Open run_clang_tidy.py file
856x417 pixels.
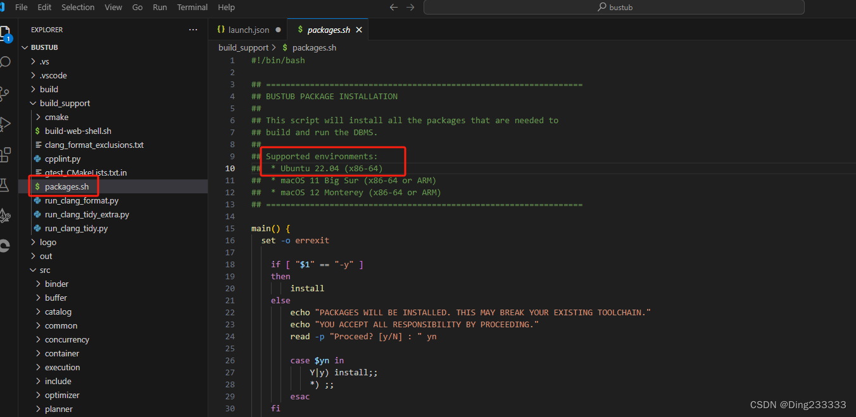point(76,228)
